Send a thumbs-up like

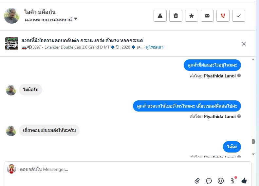244,181
